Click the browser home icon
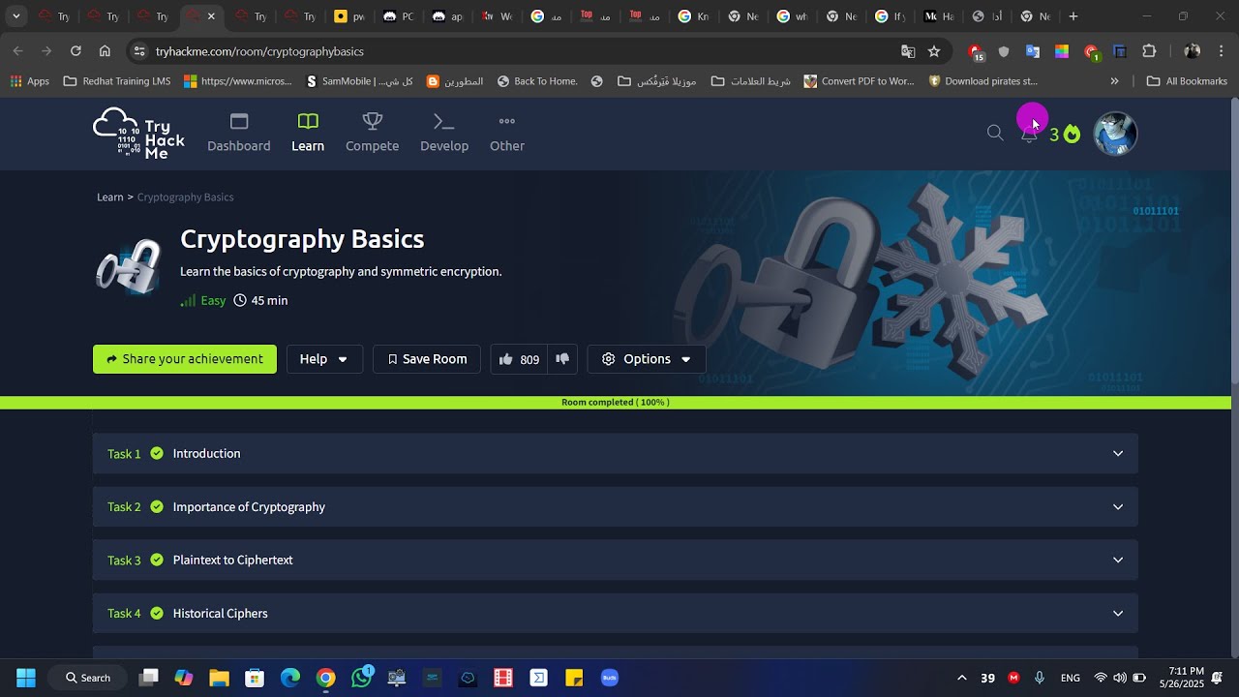Screen dimensions: 1239x697 105,51
